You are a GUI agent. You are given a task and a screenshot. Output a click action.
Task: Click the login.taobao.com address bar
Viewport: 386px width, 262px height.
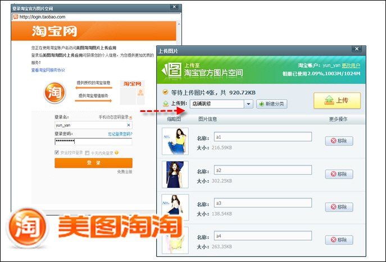[96, 17]
